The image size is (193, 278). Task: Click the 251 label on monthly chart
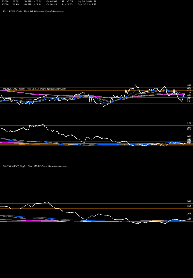189,206
